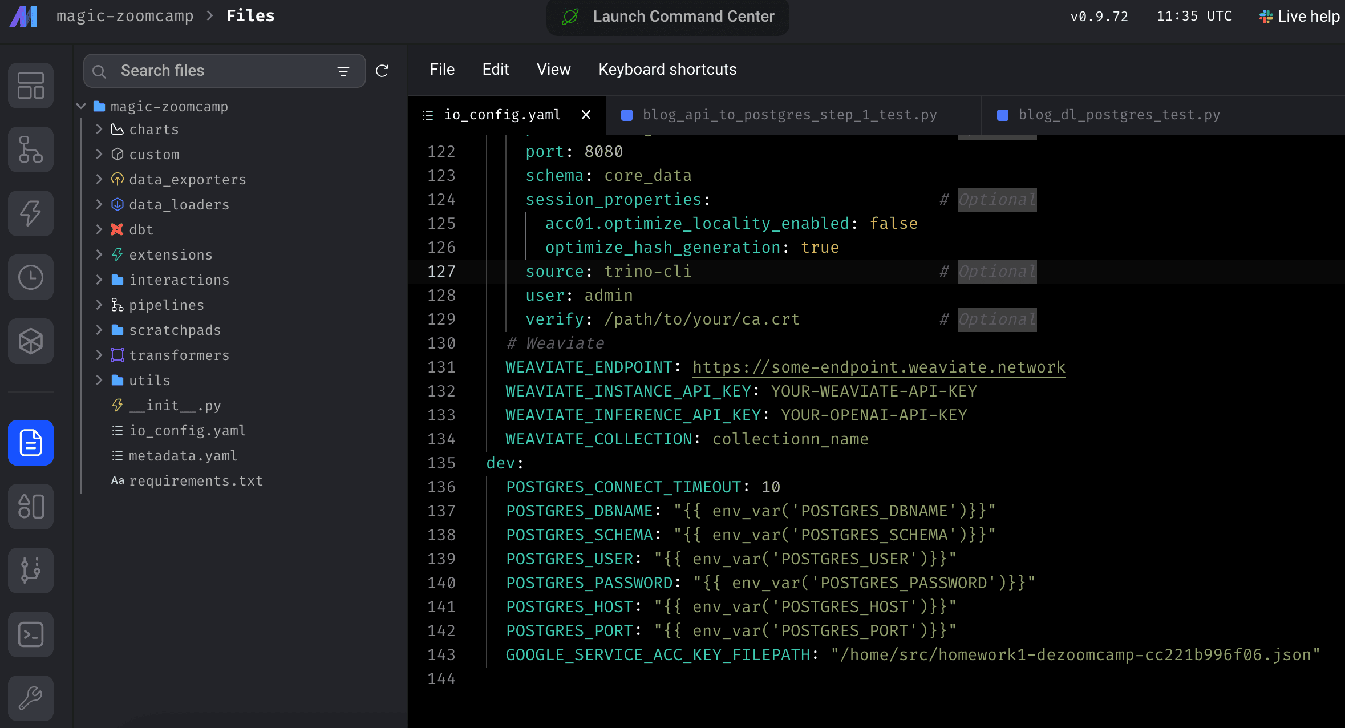Place cursor on the 'dev:' line
Viewport: 1345px width, 728px height.
click(x=505, y=463)
